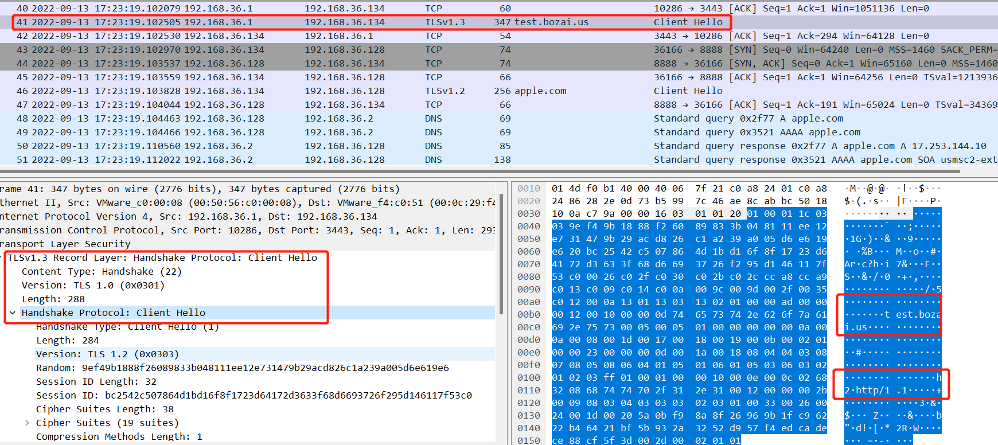Click the packet details vertical scrollbar
The image size is (998, 445).
[501, 255]
